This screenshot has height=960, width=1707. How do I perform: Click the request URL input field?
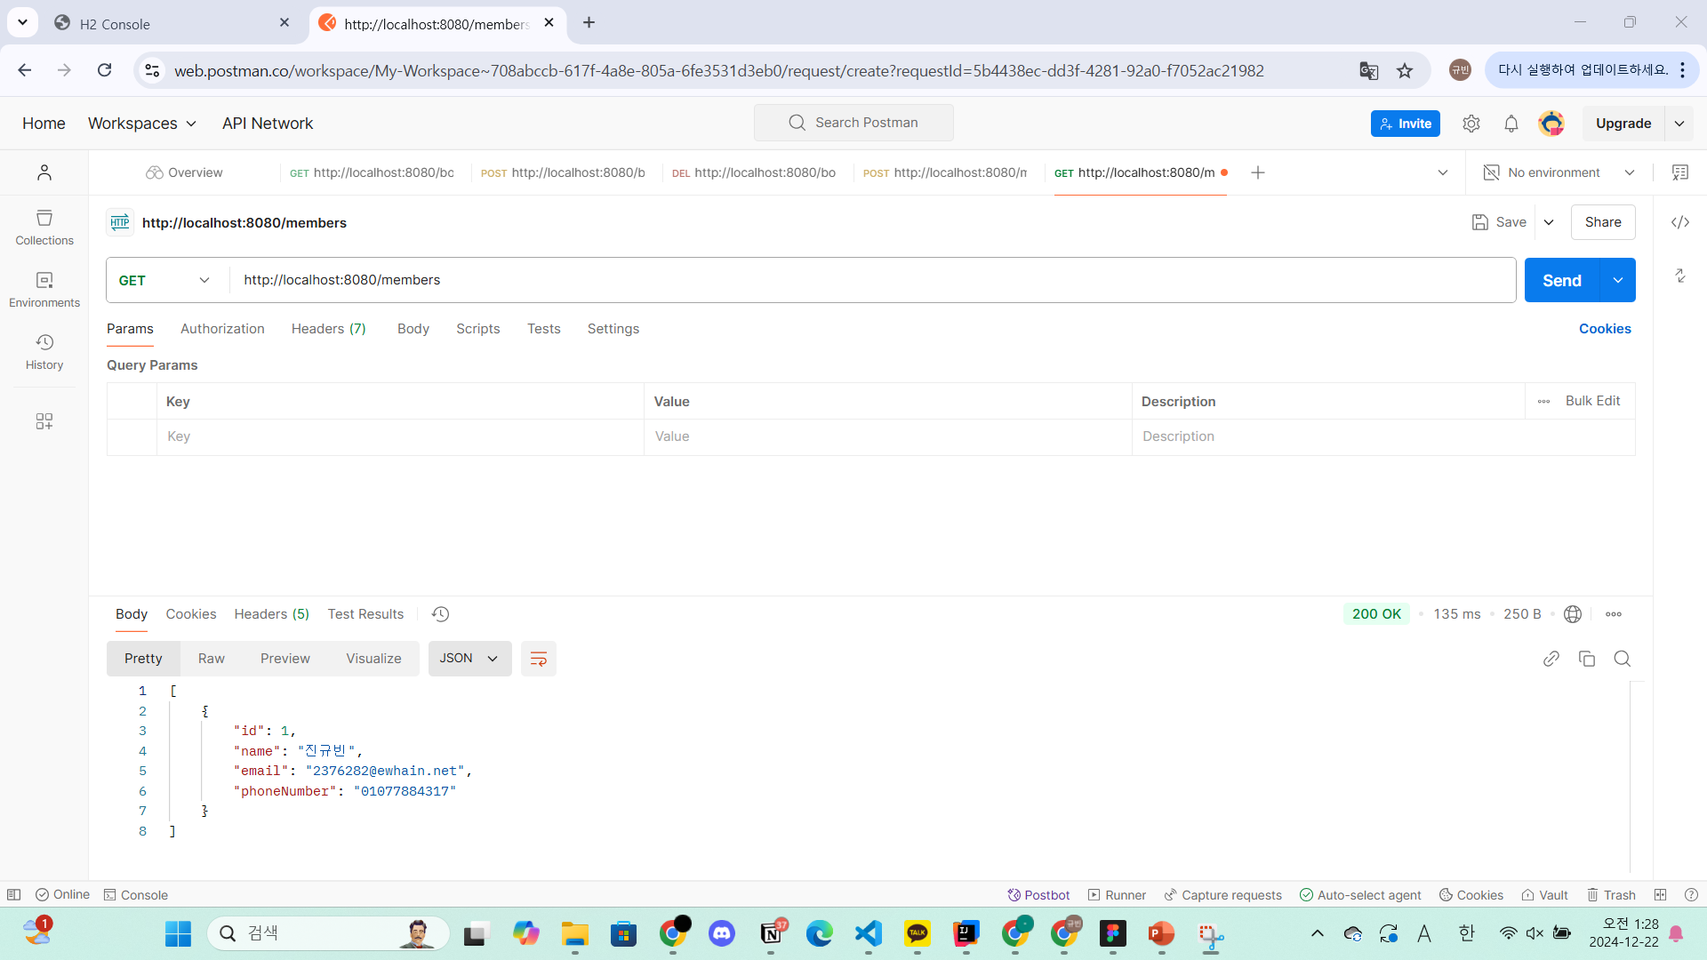(871, 280)
